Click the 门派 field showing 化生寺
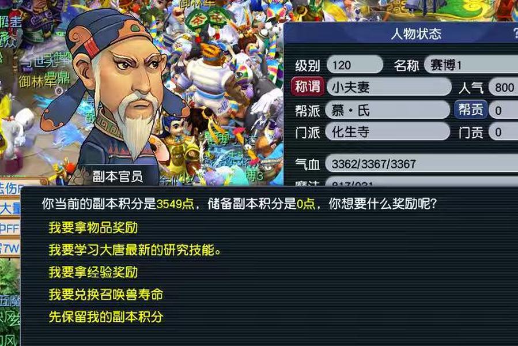The image size is (518, 346). pos(388,132)
